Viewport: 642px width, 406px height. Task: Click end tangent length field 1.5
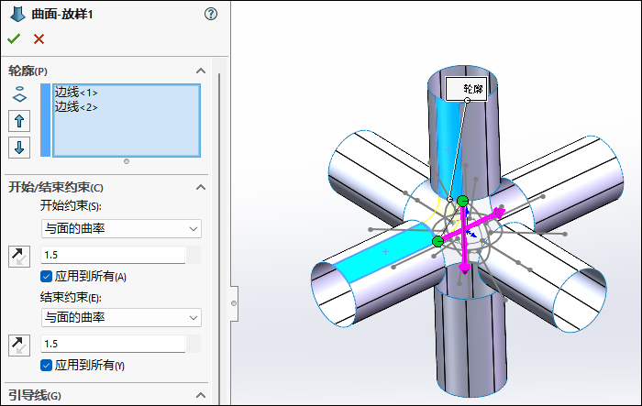coord(113,344)
